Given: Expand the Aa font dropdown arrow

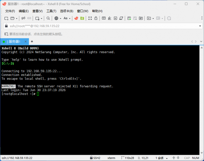Looking at the screenshot, I should click(70, 19).
